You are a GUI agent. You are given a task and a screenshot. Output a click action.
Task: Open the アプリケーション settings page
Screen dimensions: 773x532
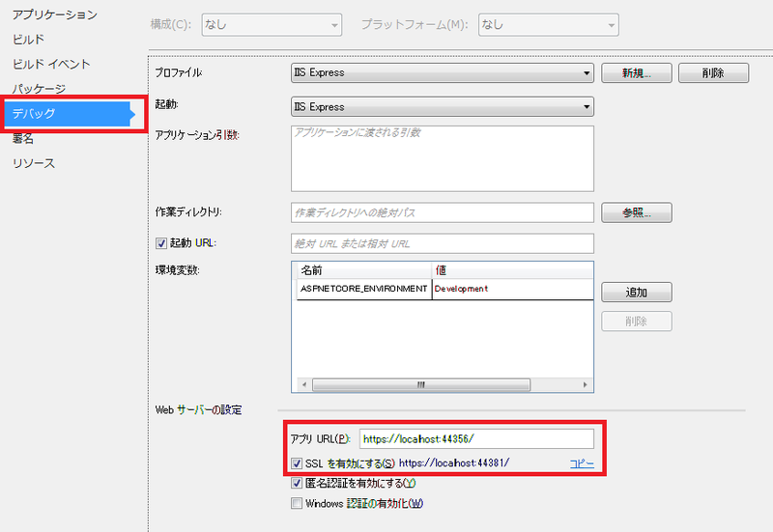(55, 14)
